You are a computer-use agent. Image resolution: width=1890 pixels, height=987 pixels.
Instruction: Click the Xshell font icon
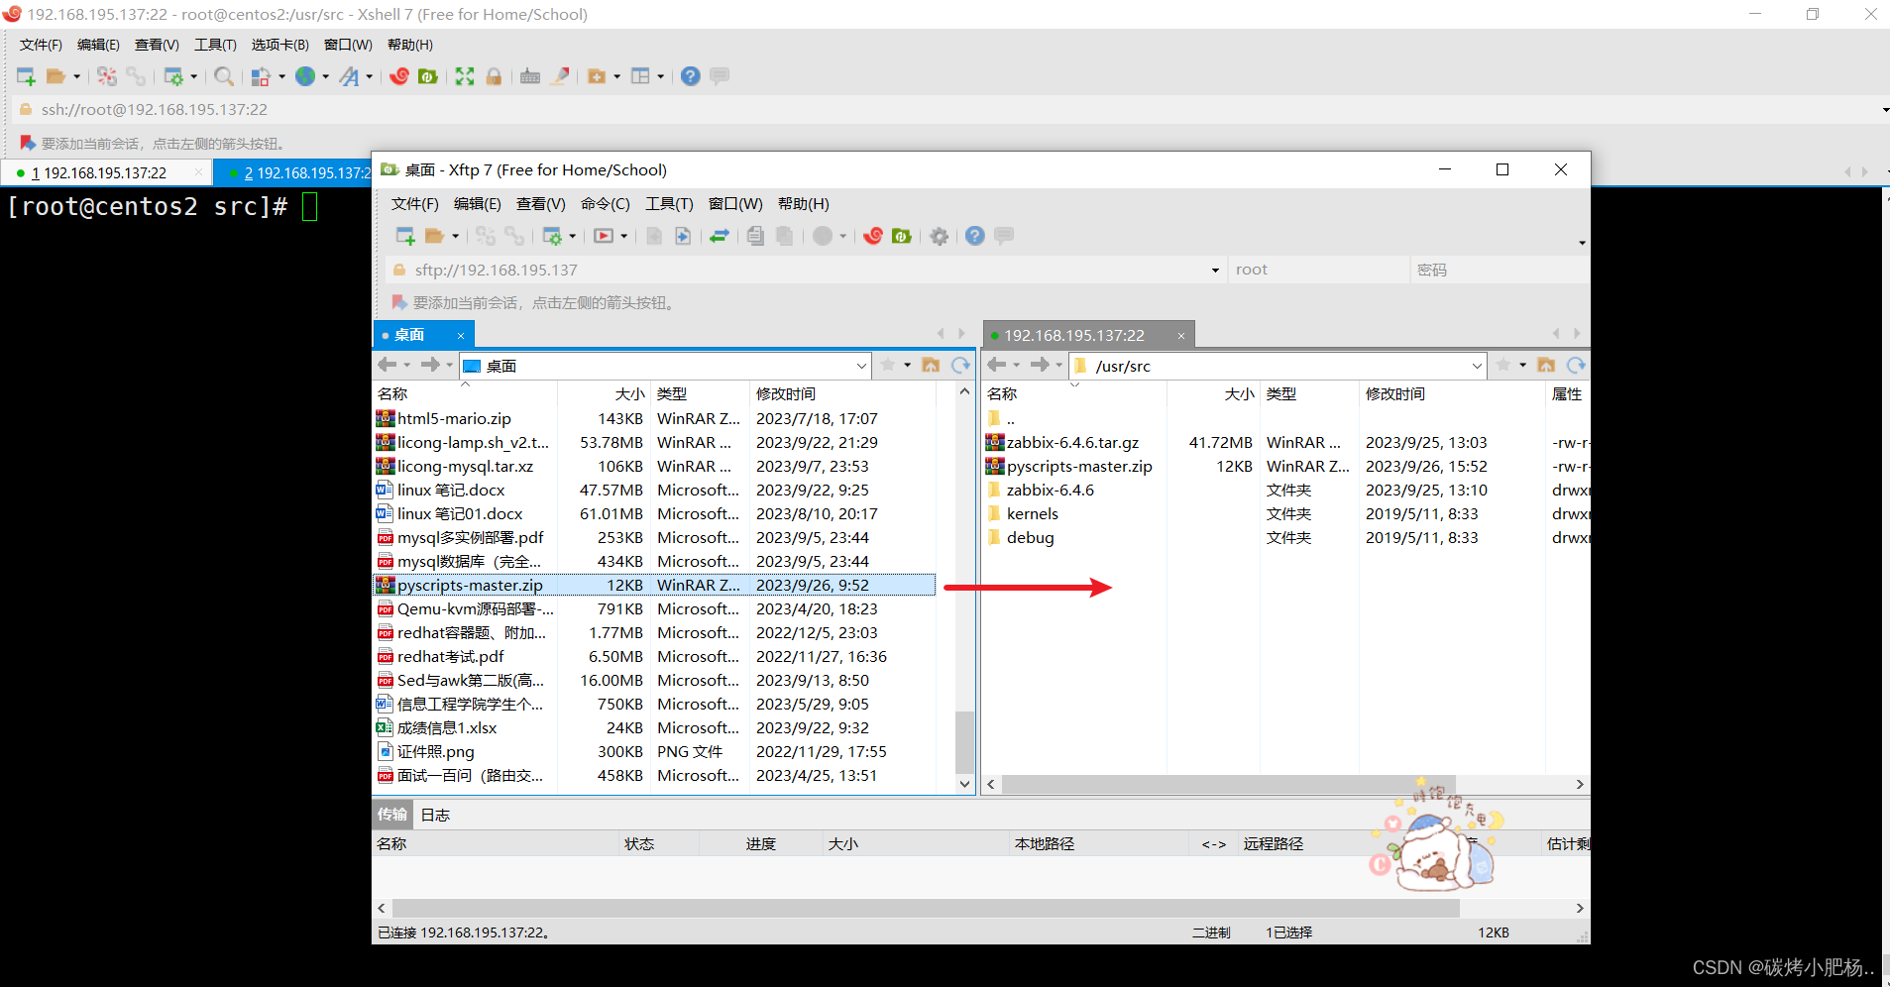tap(350, 76)
